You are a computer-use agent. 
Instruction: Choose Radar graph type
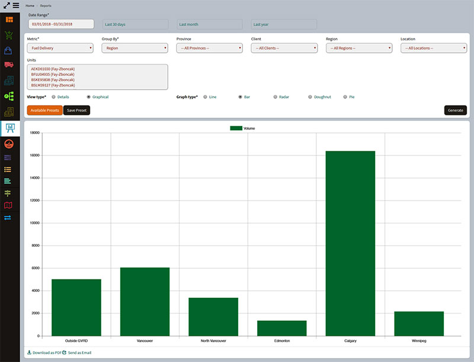(276, 97)
